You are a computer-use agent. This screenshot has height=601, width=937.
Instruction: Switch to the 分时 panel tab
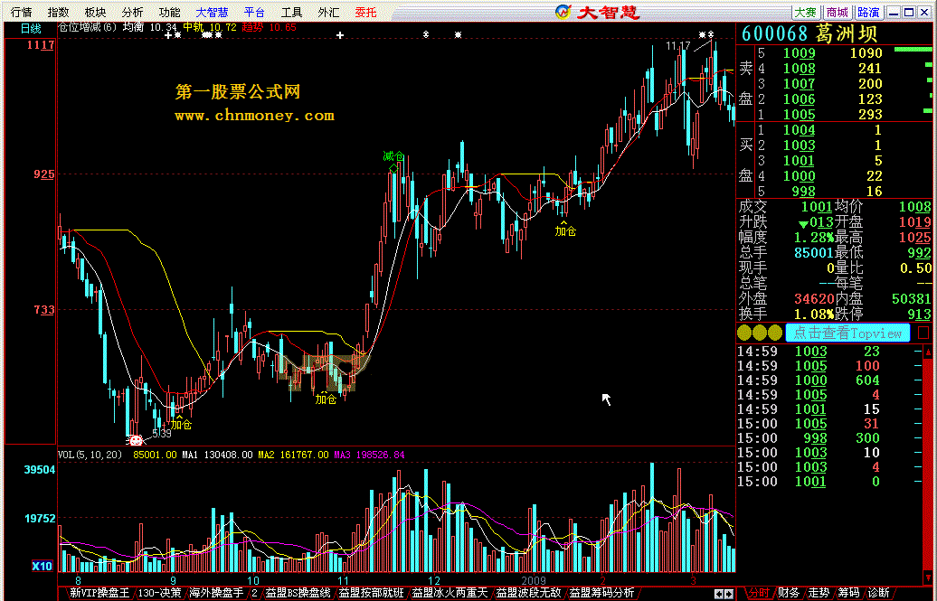coord(758,593)
